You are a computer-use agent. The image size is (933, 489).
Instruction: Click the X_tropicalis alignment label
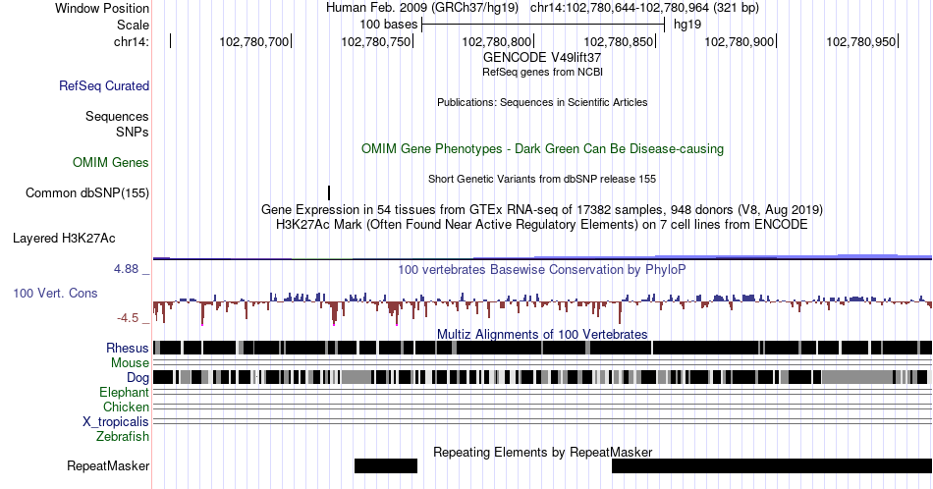pyautogui.click(x=116, y=422)
